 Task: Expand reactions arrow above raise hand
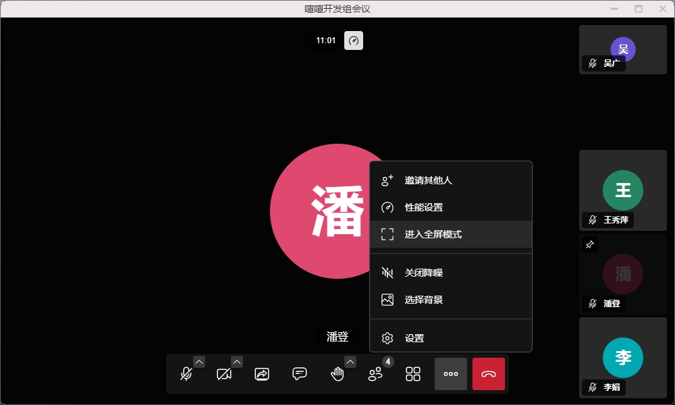coord(350,362)
